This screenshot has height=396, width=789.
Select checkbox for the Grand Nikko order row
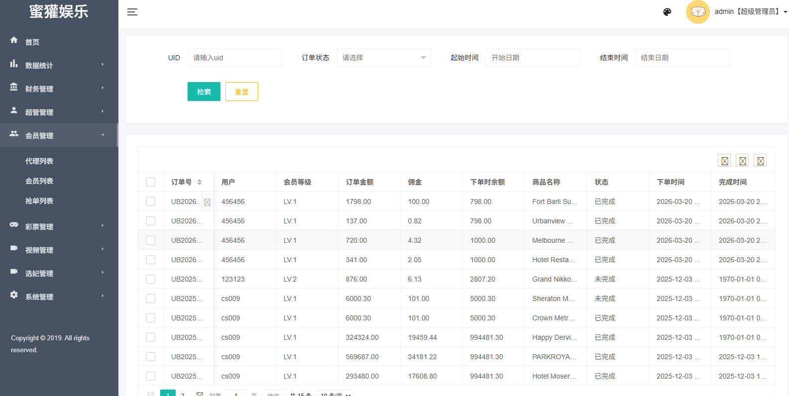coord(151,279)
